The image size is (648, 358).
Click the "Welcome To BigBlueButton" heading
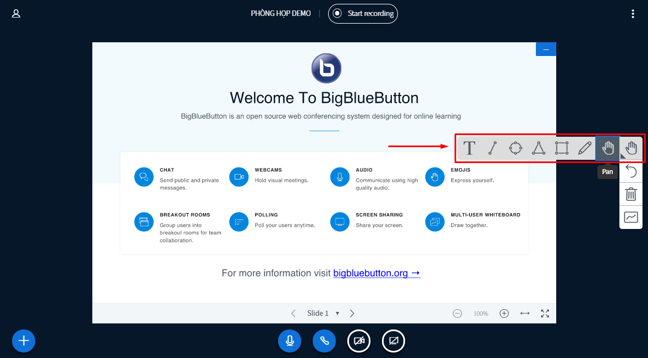(324, 98)
